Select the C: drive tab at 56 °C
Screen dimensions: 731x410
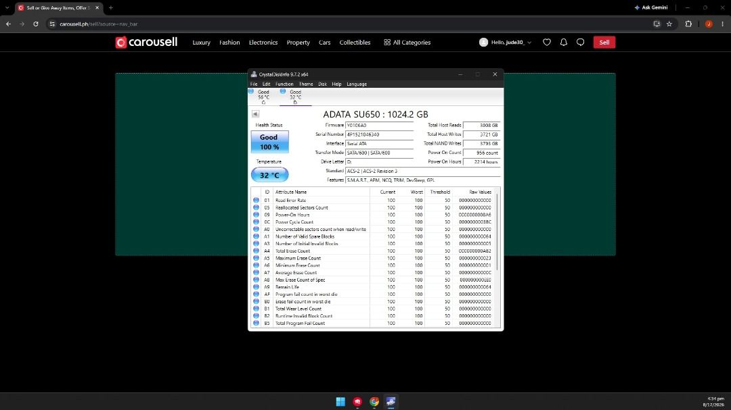[263, 97]
